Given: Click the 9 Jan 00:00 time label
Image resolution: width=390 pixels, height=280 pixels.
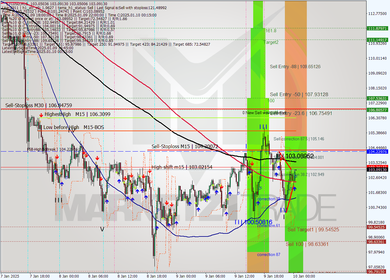Looking at the screenshot, I should coord(186,276).
